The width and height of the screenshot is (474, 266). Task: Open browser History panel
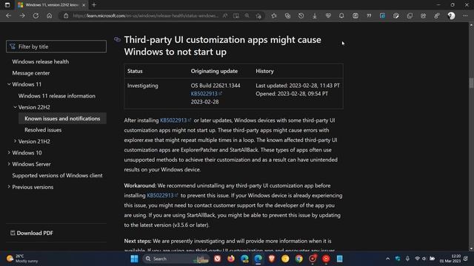[301, 16]
